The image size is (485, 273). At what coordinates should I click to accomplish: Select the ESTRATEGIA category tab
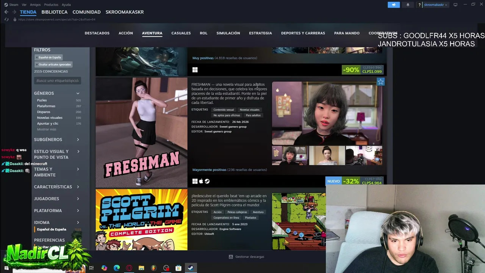coord(260,33)
